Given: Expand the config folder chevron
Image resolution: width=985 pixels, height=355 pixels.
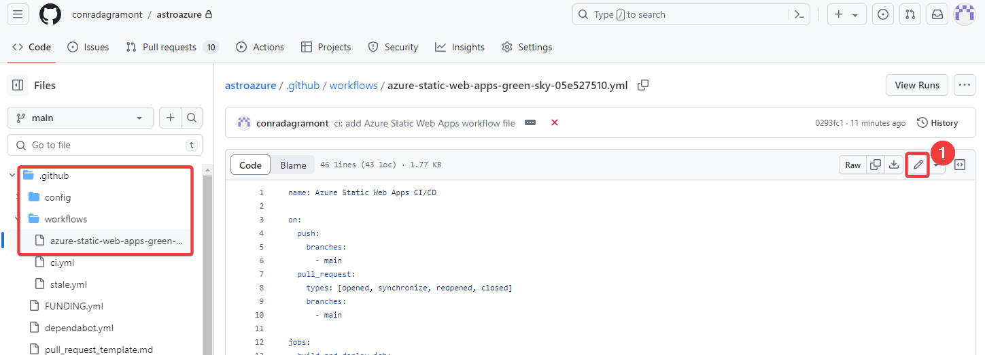Looking at the screenshot, I should point(18,197).
